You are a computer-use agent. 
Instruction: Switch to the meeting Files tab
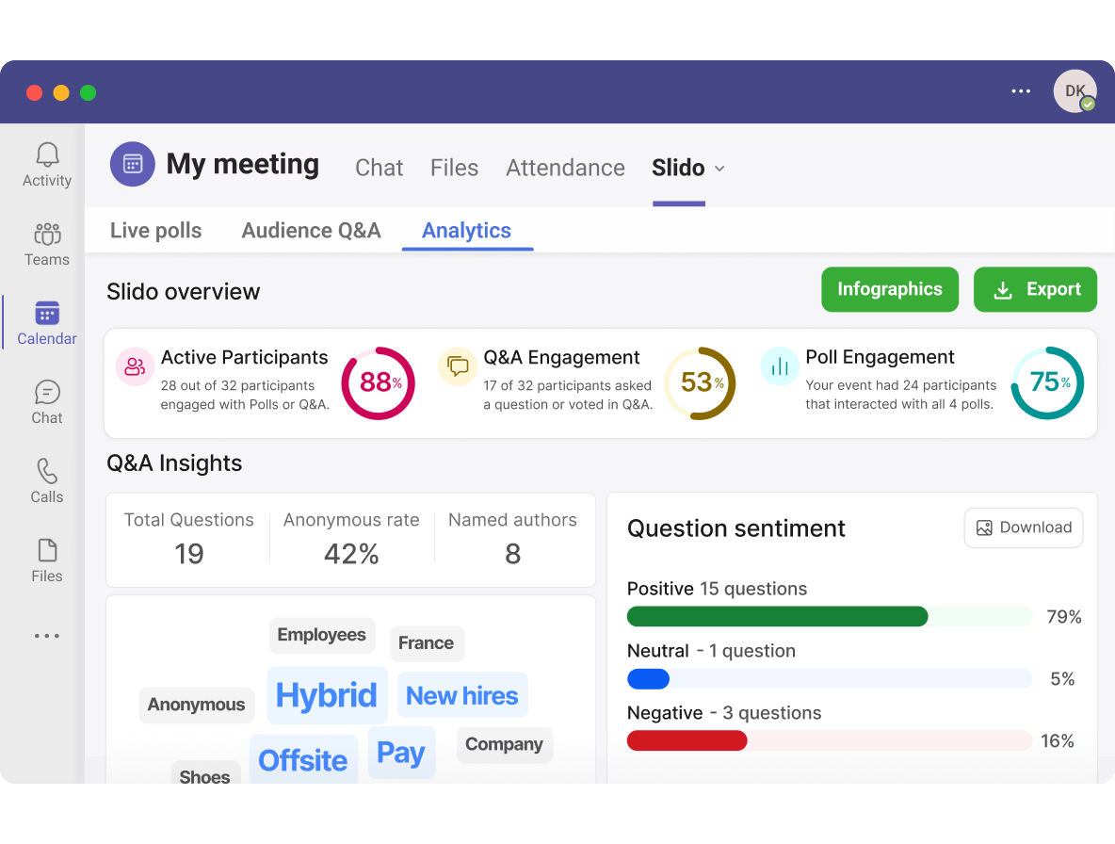point(455,168)
